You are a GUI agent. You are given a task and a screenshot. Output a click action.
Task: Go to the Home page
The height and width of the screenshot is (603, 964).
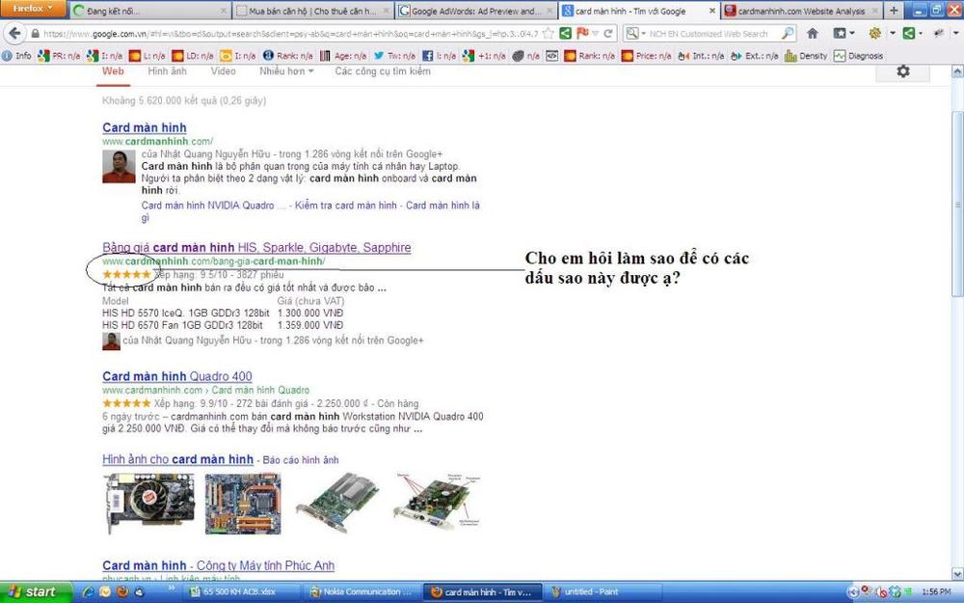pyautogui.click(x=812, y=33)
